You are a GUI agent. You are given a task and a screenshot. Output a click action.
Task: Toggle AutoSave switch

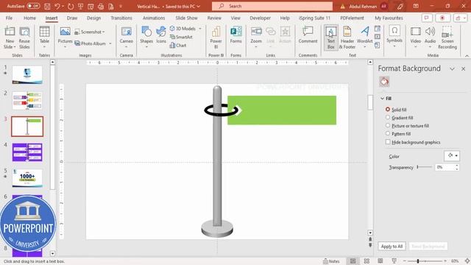pyautogui.click(x=33, y=6)
